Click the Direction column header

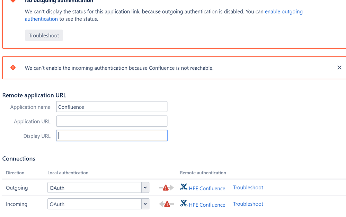click(x=15, y=173)
